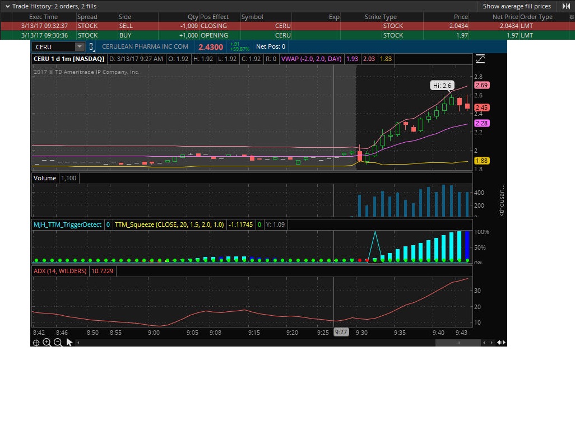The height and width of the screenshot is (421, 575).
Task: Zoom out of the chart
Action: coord(58,343)
